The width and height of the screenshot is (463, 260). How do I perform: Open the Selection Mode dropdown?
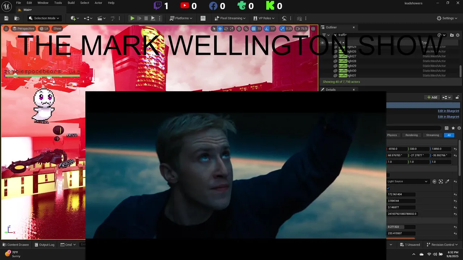tap(44, 18)
